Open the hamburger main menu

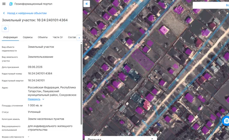tap(4, 4)
